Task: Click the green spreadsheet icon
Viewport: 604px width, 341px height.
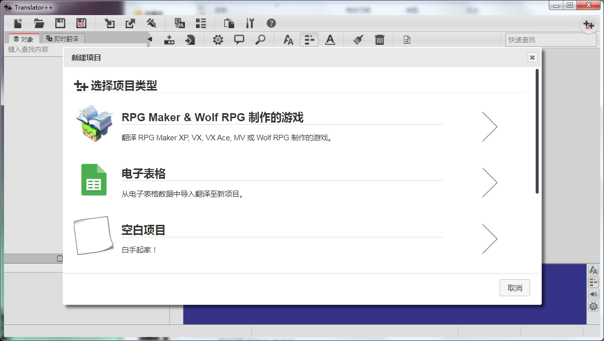Action: [x=94, y=180]
